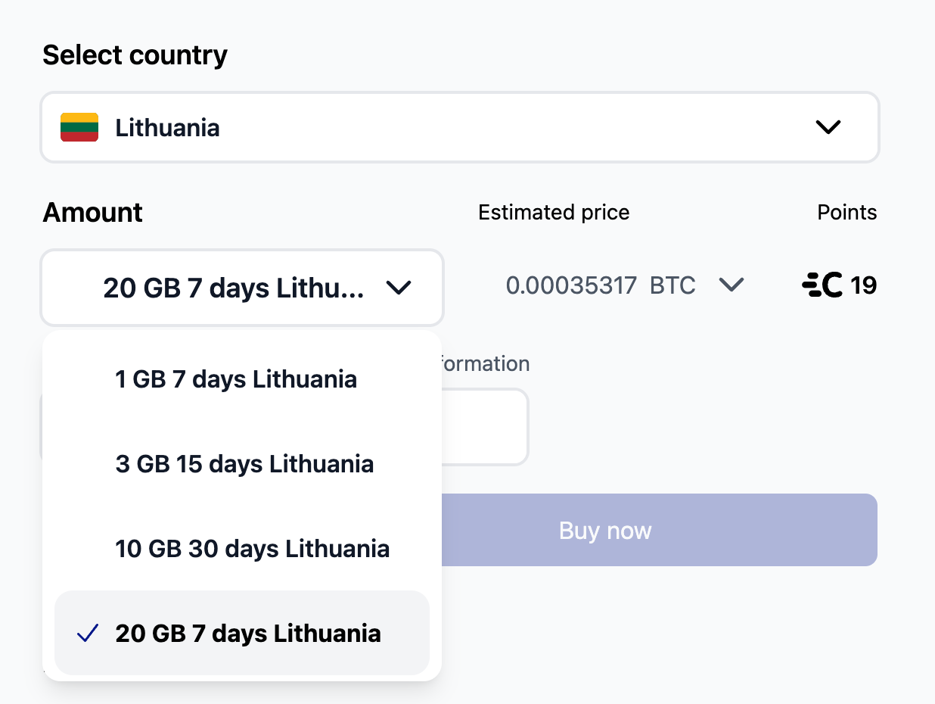Click the 'Estimated price' label
The width and height of the screenshot is (935, 704).
(554, 213)
